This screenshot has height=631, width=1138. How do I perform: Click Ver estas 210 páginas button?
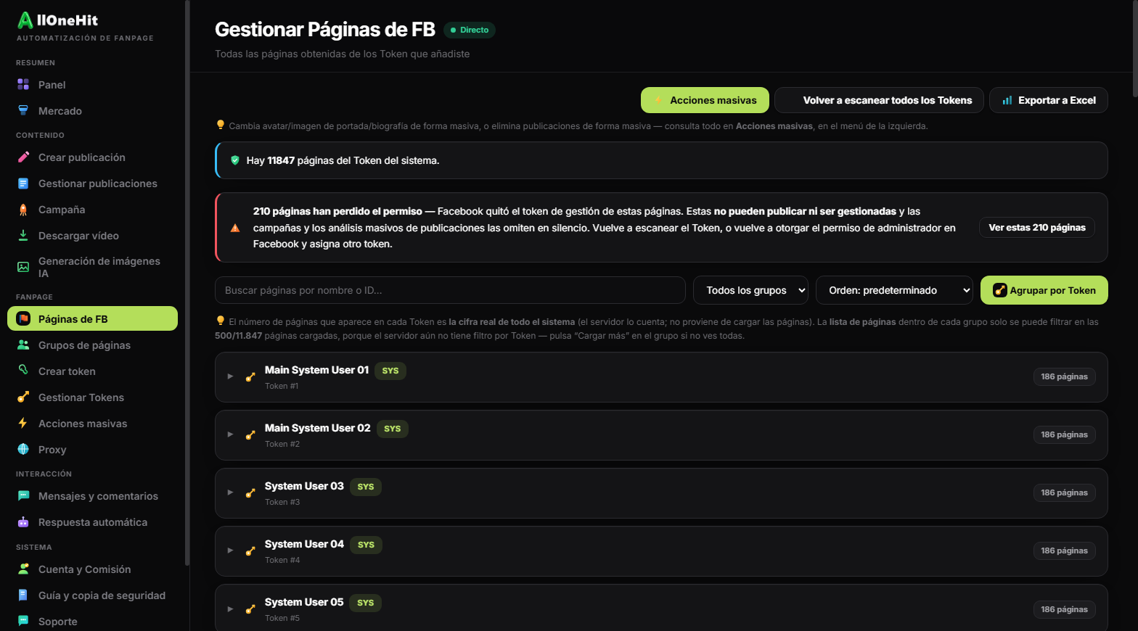tap(1037, 228)
